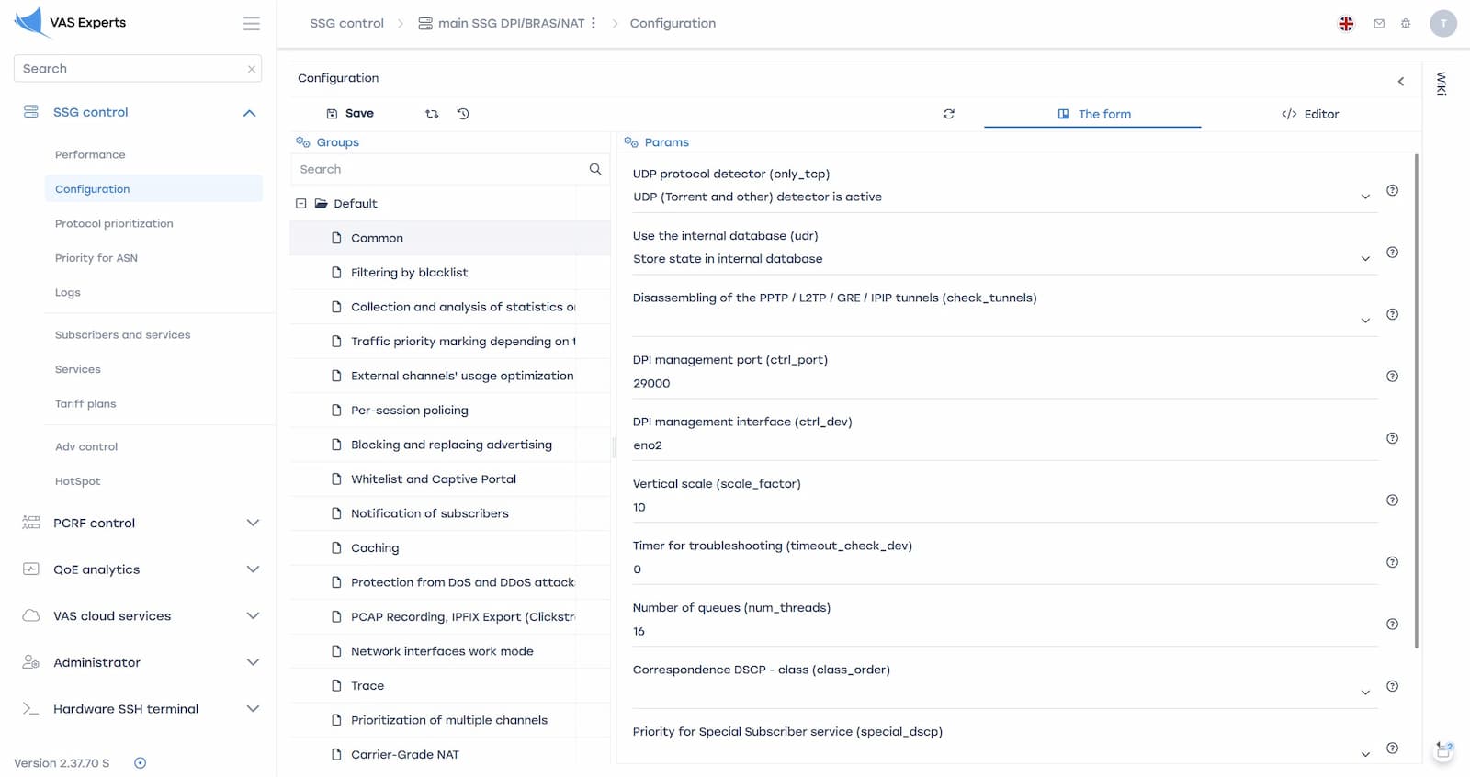Go to Subscribers and services
This screenshot has width=1470, height=777.
click(122, 334)
